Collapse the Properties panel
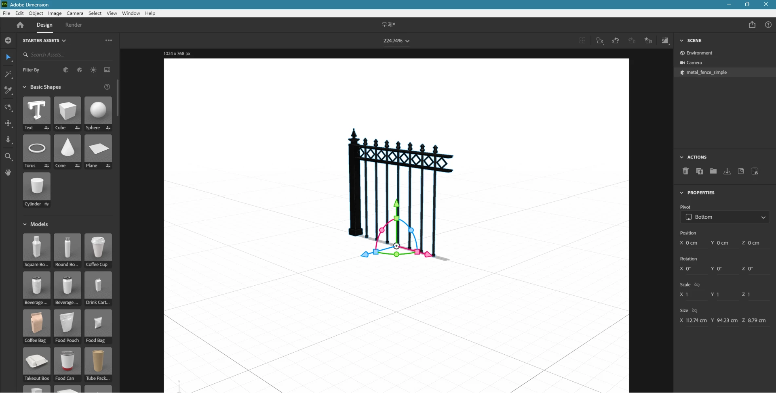Image resolution: width=776 pixels, height=393 pixels. coord(681,193)
